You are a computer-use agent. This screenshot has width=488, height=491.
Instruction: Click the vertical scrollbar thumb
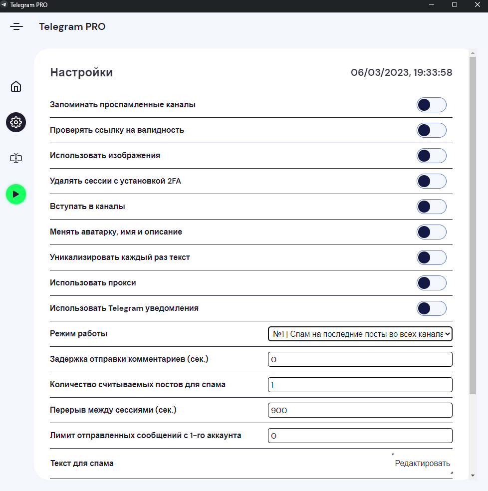click(x=473, y=226)
